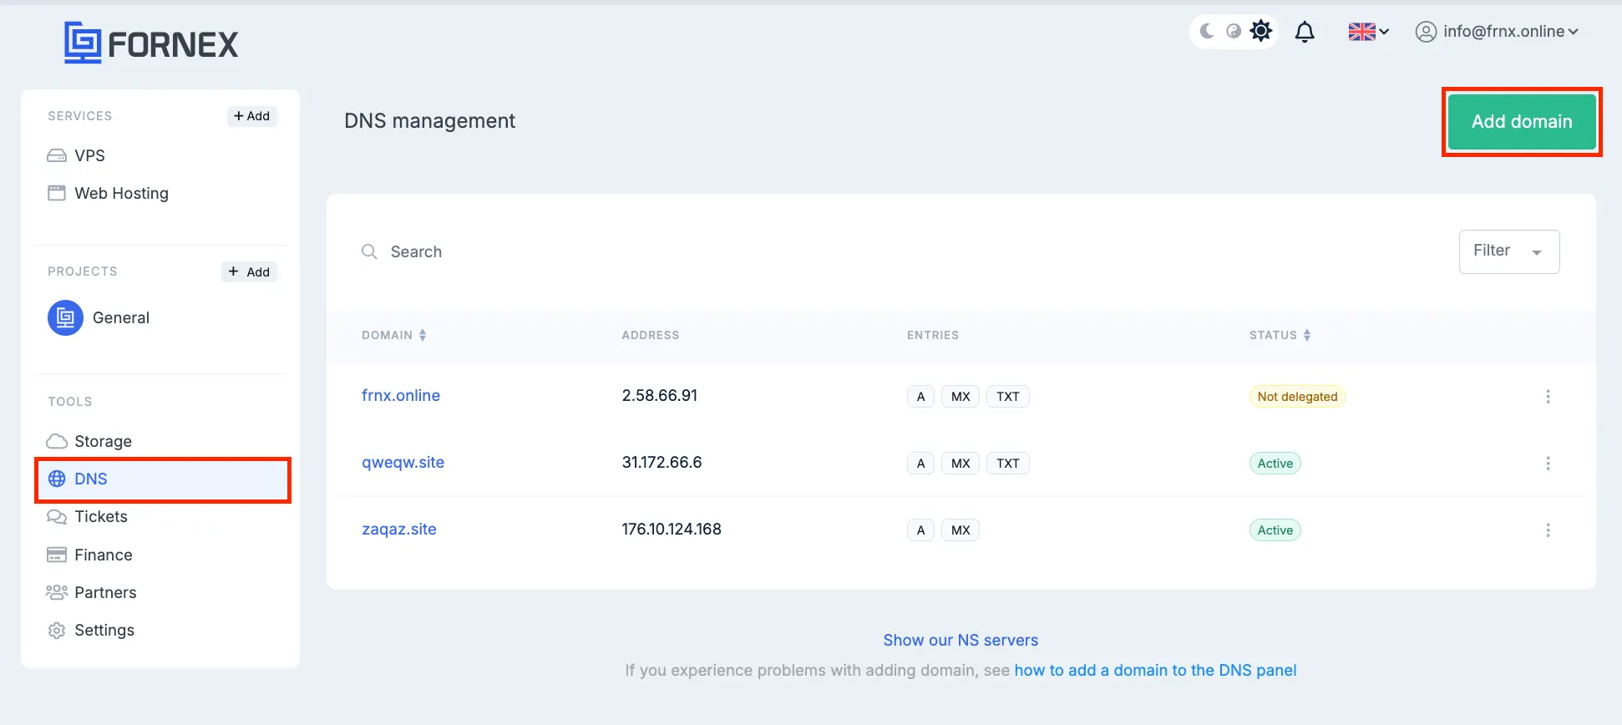
Task: Open how to add a domain guide
Action: pyautogui.click(x=1155, y=671)
